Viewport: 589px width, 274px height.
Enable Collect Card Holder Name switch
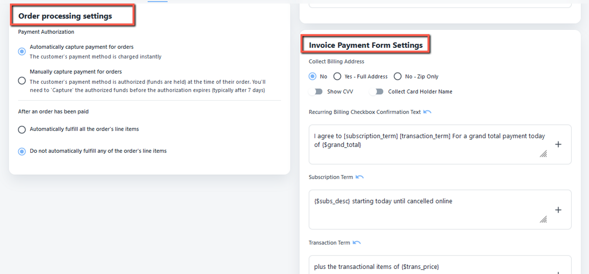[x=377, y=92]
